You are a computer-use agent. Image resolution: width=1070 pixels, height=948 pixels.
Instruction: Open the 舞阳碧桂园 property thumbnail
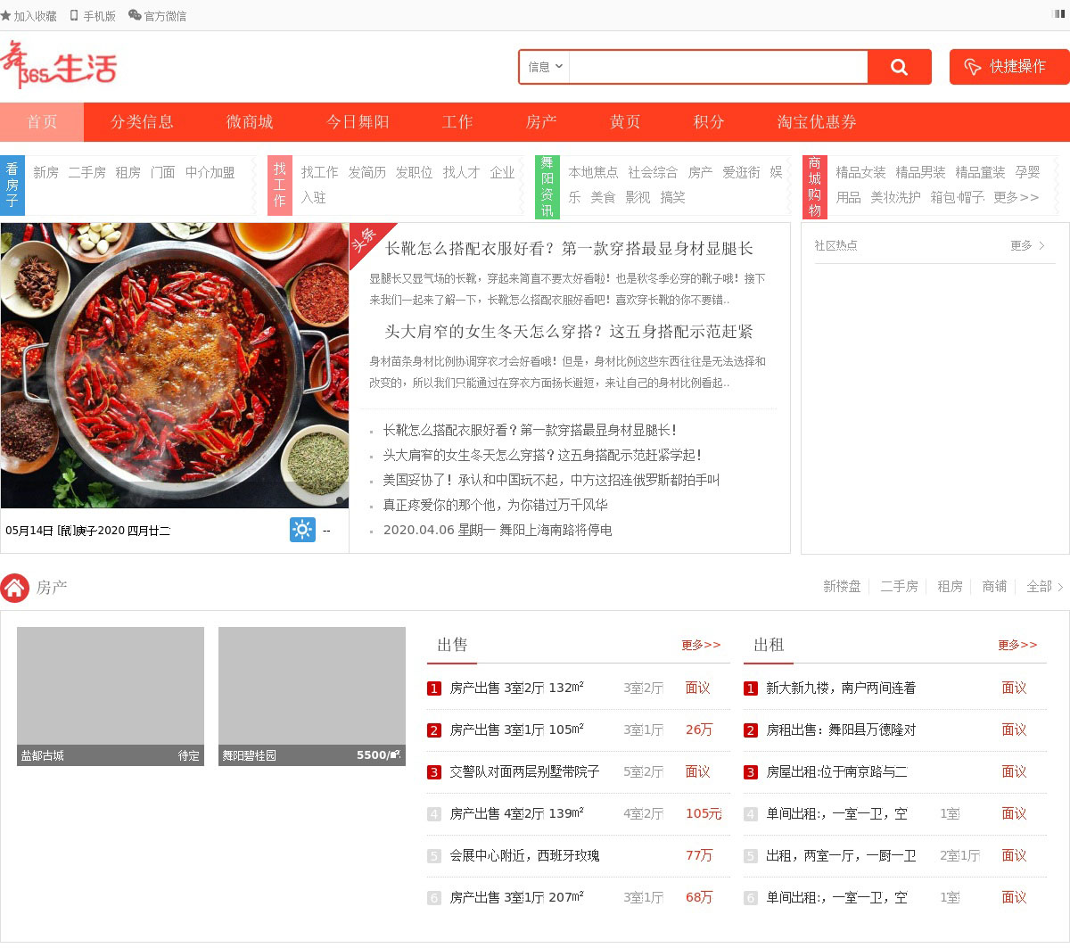(312, 696)
